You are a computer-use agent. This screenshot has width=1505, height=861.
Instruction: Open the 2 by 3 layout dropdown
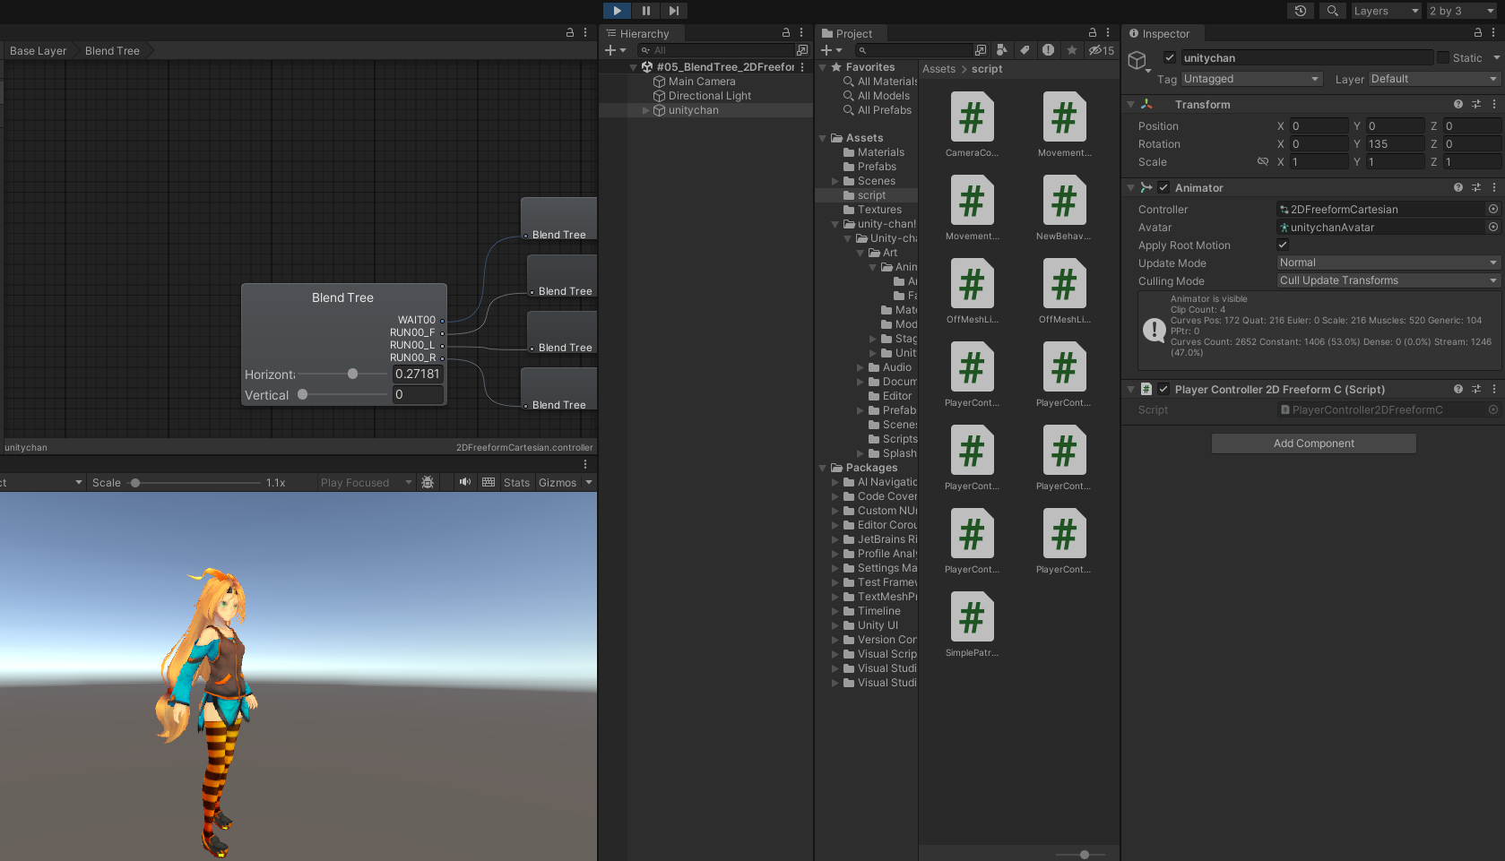tap(1463, 11)
